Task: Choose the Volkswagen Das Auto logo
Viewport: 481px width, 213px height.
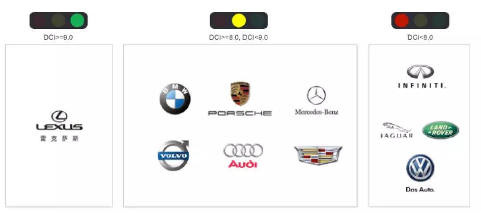Action: [x=420, y=173]
